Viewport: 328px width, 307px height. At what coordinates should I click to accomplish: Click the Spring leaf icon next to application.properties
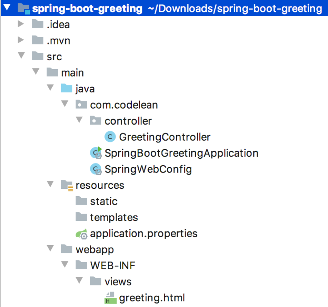(x=81, y=233)
